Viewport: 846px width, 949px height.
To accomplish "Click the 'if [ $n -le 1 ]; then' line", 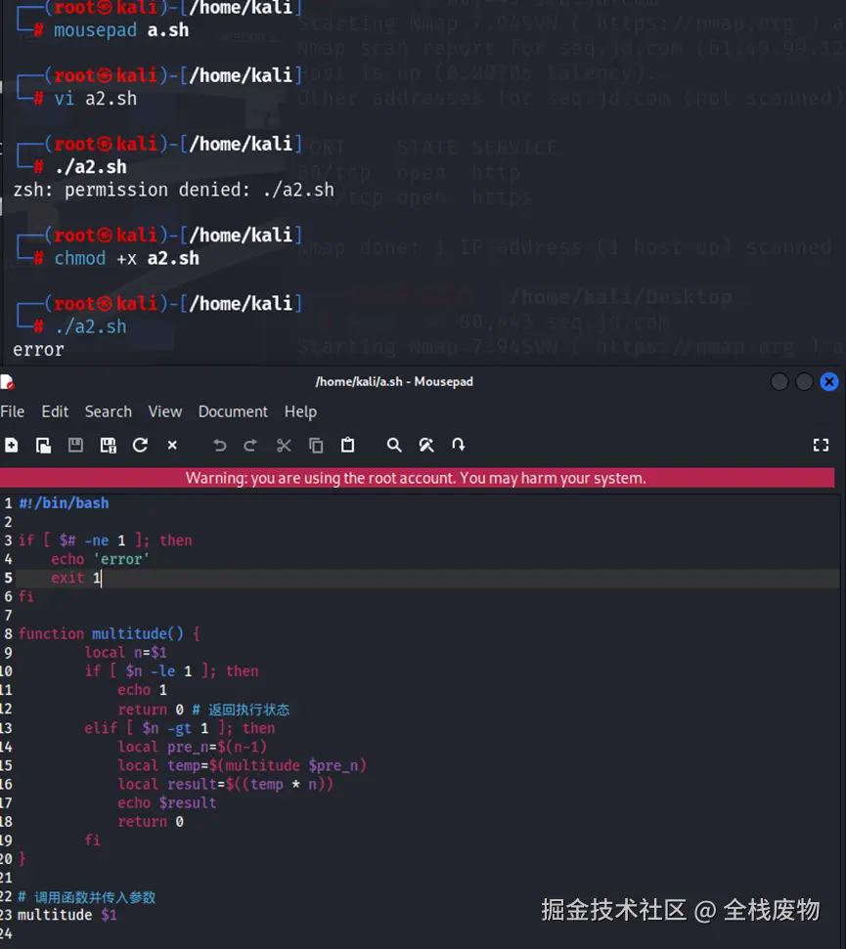I will 171,671.
